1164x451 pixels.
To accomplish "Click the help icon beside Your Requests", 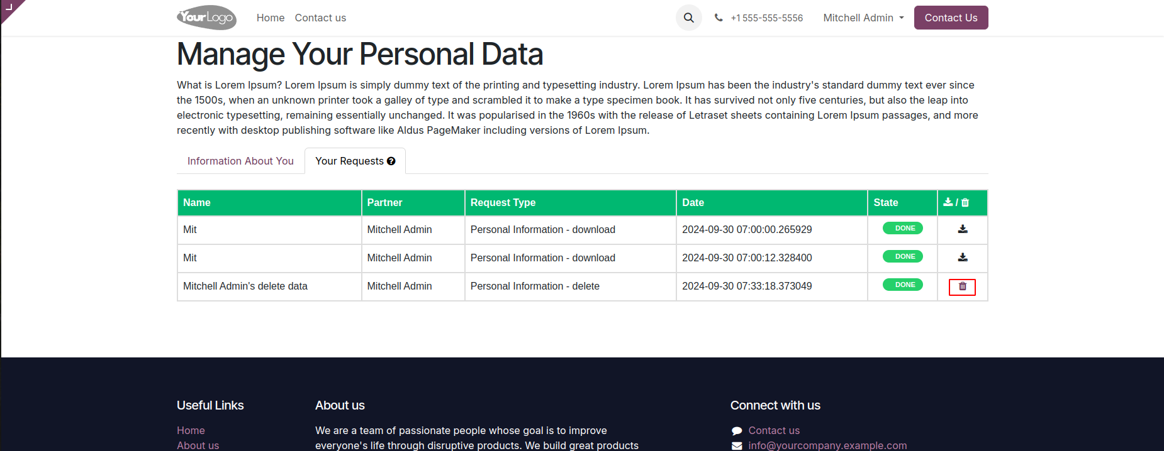I will [391, 161].
